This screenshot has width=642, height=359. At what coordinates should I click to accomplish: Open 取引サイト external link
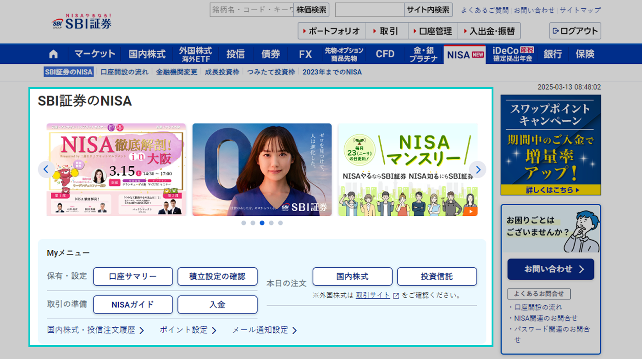[x=377, y=295]
